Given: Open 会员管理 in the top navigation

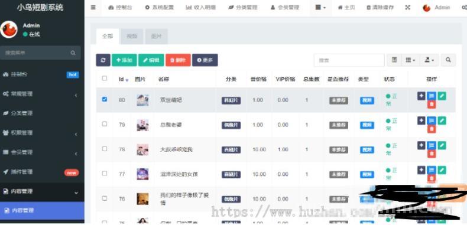Looking at the screenshot, I should 284,8.
